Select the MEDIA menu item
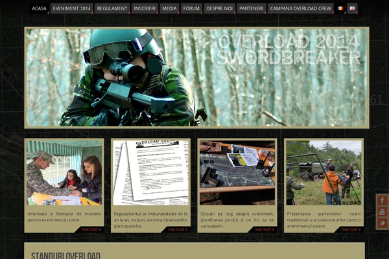This screenshot has width=389, height=259. pos(169,8)
